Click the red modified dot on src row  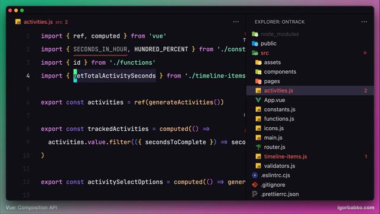(x=365, y=53)
